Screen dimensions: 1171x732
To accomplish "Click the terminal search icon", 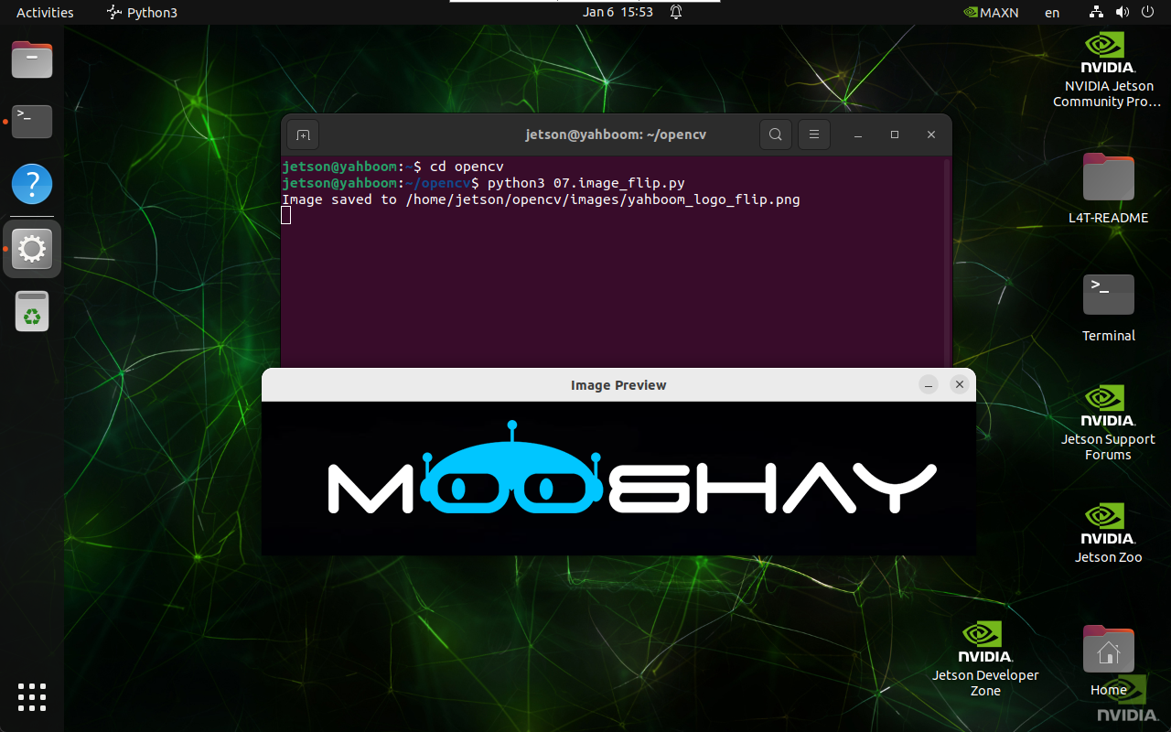I will point(775,135).
